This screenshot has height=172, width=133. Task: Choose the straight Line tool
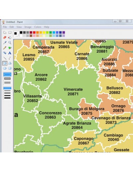5,58
